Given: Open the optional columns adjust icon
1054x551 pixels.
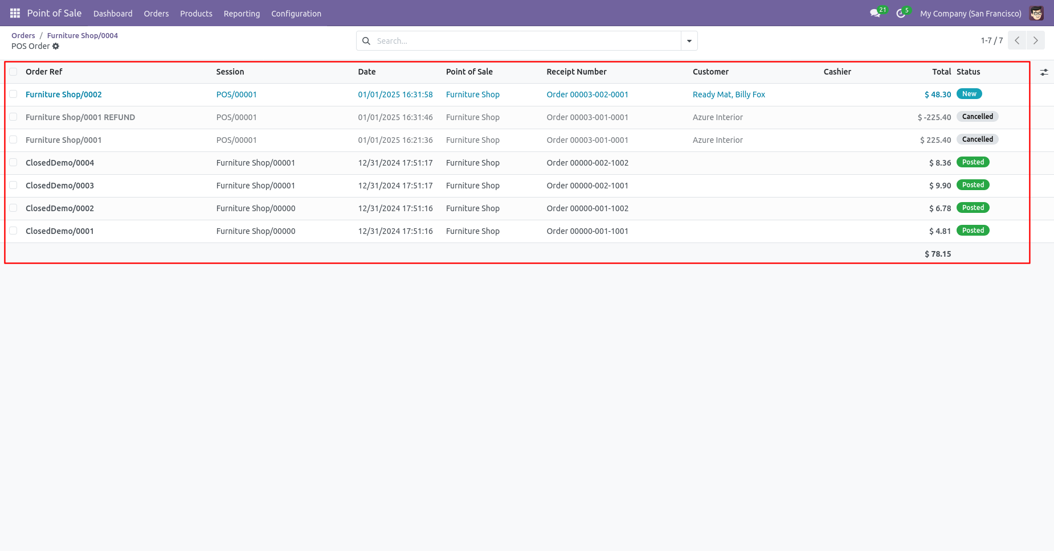Looking at the screenshot, I should point(1044,72).
